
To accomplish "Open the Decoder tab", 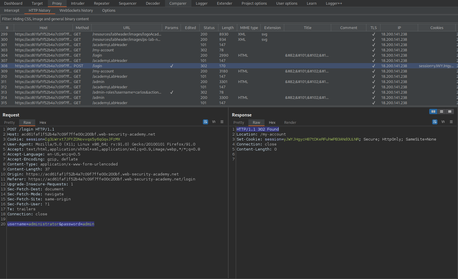I will click(153, 4).
